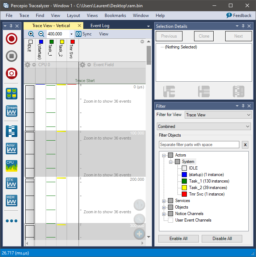The width and height of the screenshot is (256, 257).
Task: Close the Selection Details panel
Action: click(249, 26)
